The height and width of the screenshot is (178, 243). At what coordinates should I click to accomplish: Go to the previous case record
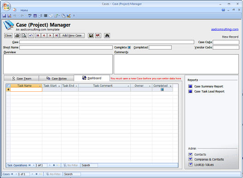44,35
